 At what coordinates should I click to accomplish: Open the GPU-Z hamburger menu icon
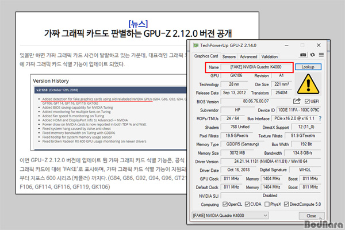(x=321, y=55)
